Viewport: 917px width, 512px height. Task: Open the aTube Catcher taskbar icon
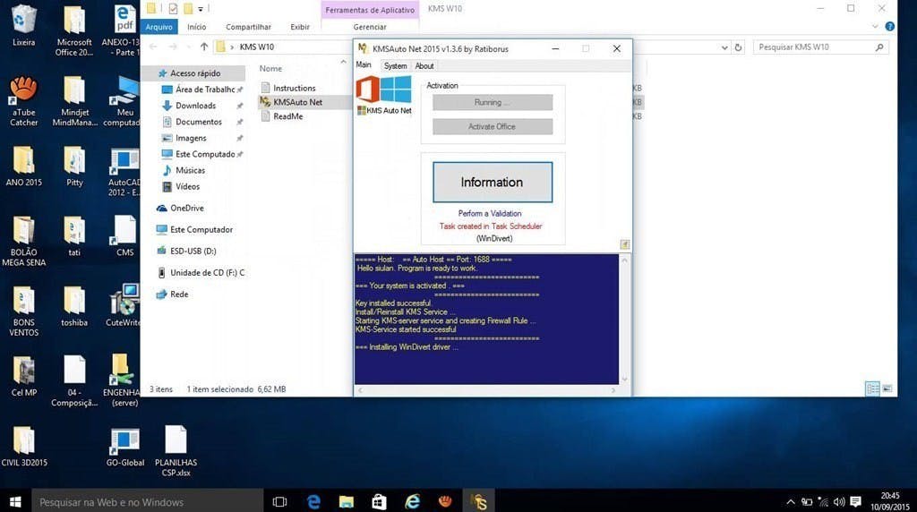coord(445,501)
